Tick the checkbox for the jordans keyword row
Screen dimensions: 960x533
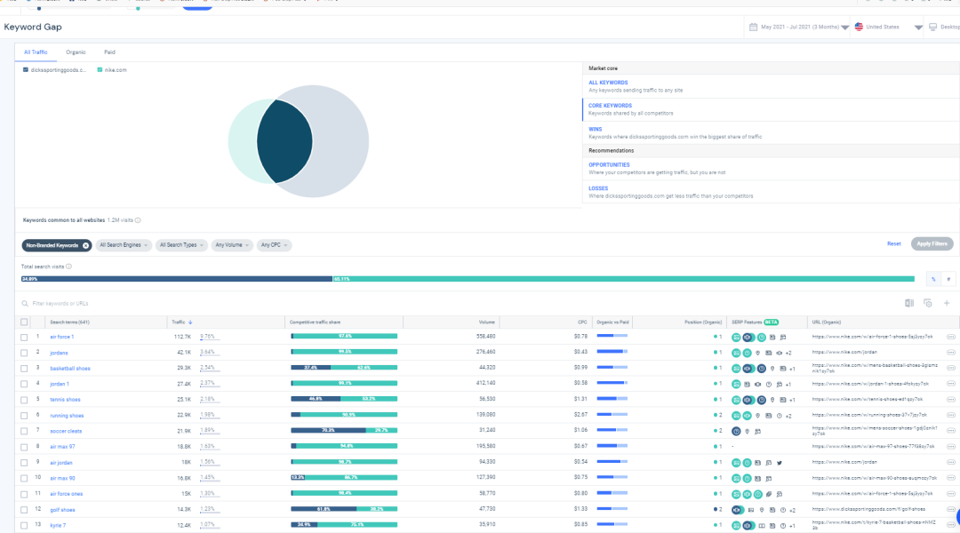point(25,353)
